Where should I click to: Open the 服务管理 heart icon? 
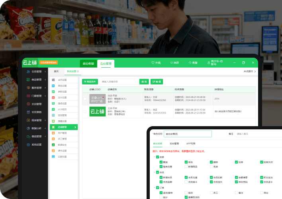28,88
